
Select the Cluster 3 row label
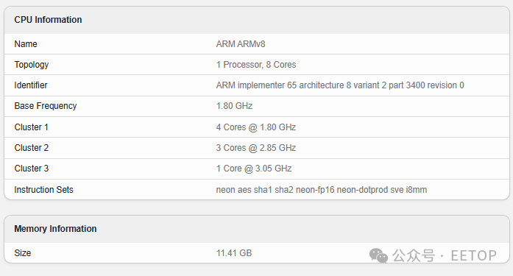pos(32,169)
